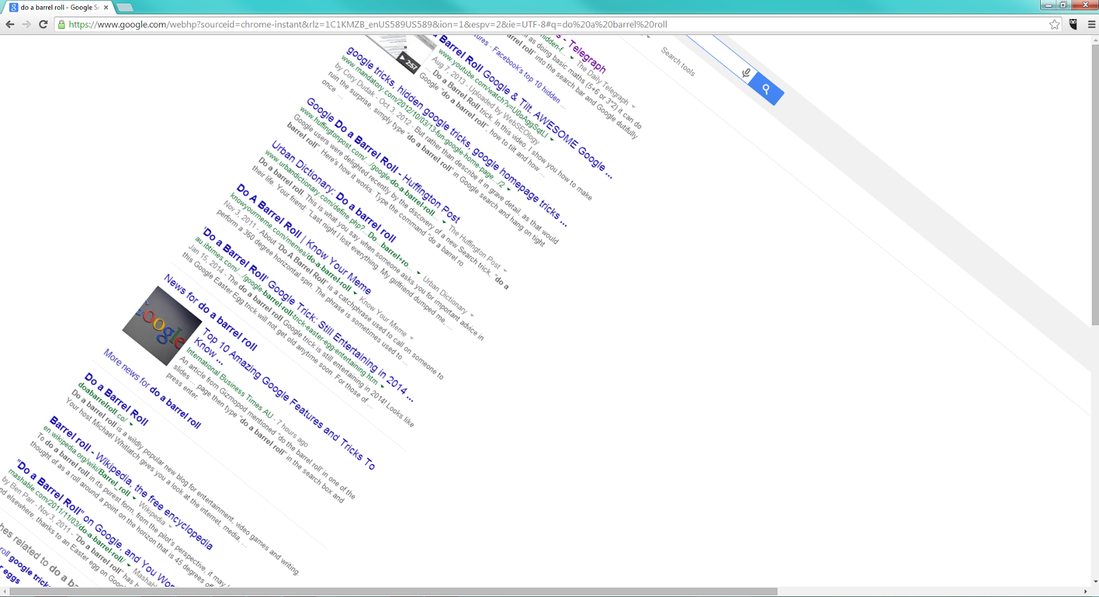Expand dropdown arrow after knowyourmeme.com URL
The width and height of the screenshot is (1099, 597).
coord(355,292)
